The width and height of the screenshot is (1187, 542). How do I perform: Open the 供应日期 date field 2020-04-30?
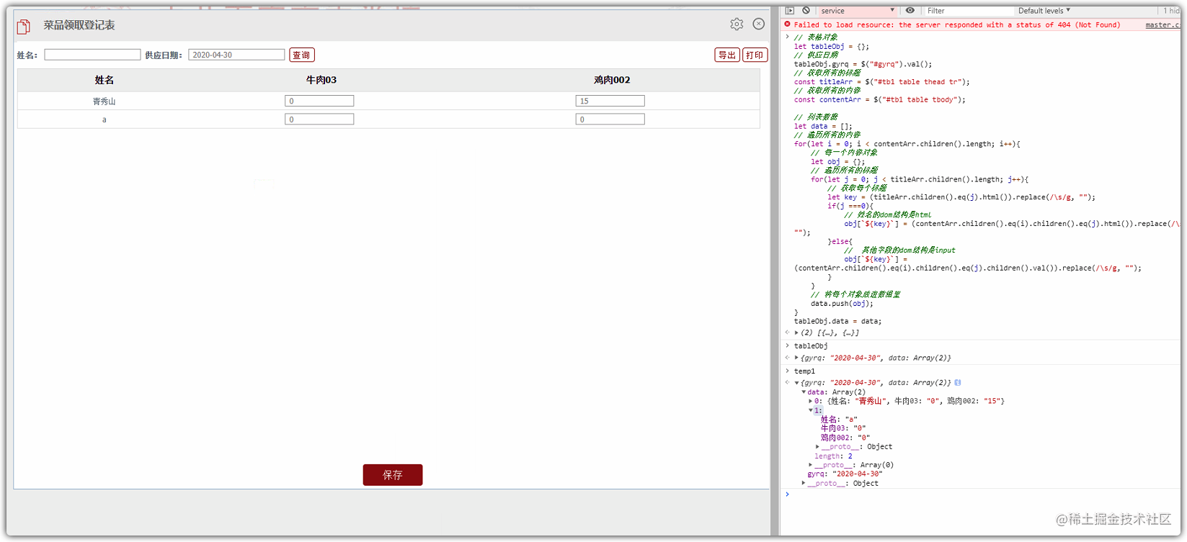[x=236, y=55]
